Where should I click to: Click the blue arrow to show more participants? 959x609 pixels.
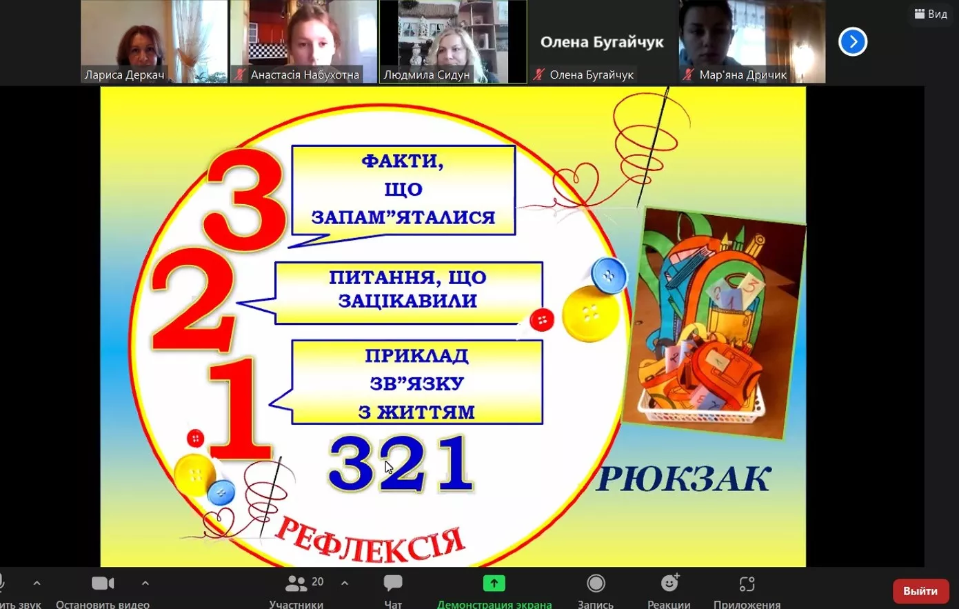[x=852, y=42]
